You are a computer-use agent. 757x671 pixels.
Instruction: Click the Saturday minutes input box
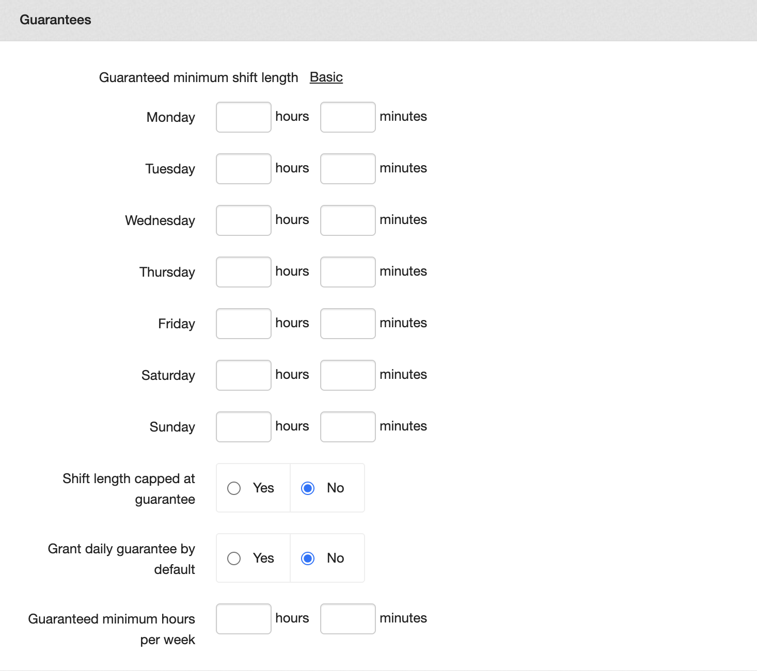(348, 375)
